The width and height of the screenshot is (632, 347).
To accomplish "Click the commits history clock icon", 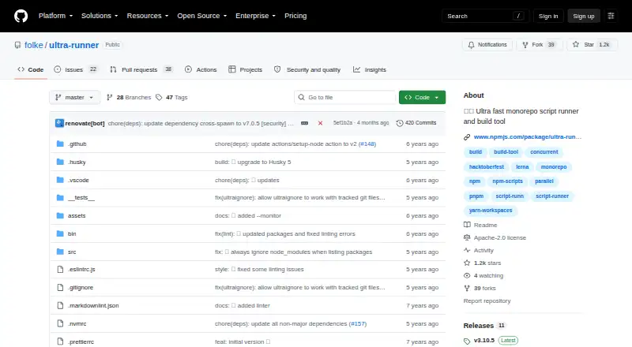I will (x=400, y=123).
